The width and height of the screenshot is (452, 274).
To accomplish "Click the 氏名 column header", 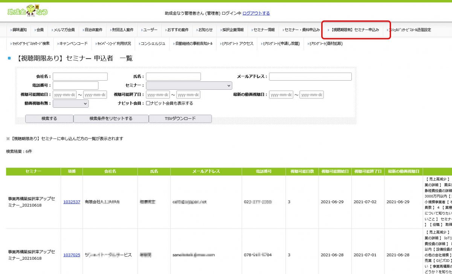I will [154, 171].
